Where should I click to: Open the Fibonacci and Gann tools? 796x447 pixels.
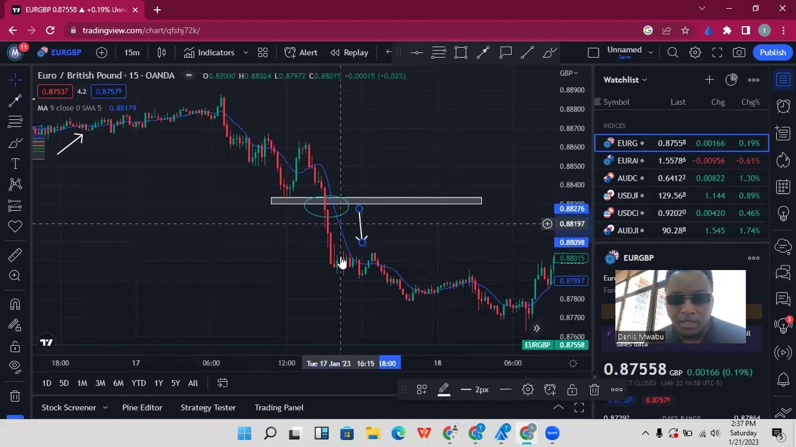16,122
